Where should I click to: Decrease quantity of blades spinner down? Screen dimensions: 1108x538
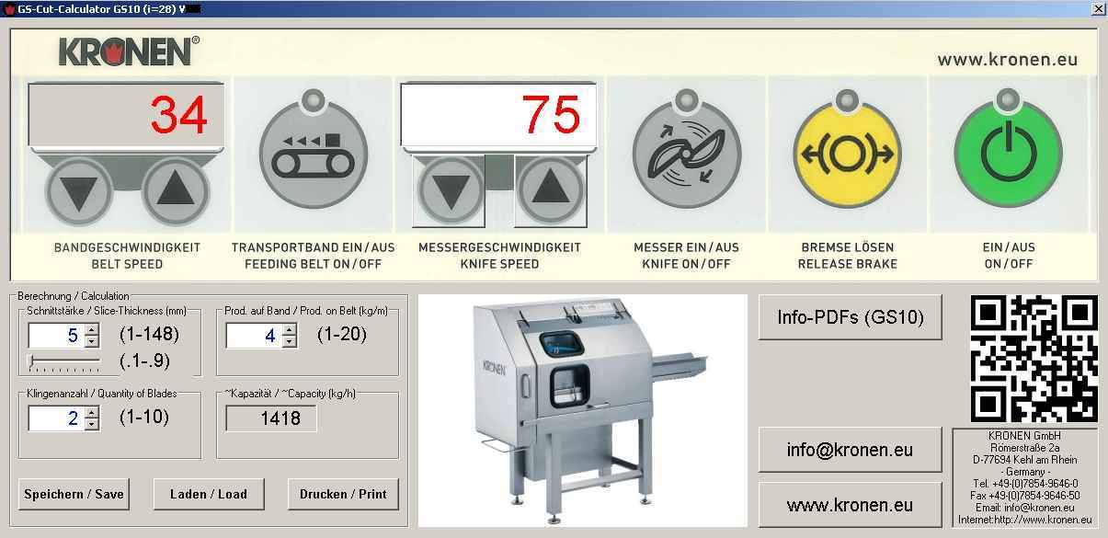[x=91, y=425]
